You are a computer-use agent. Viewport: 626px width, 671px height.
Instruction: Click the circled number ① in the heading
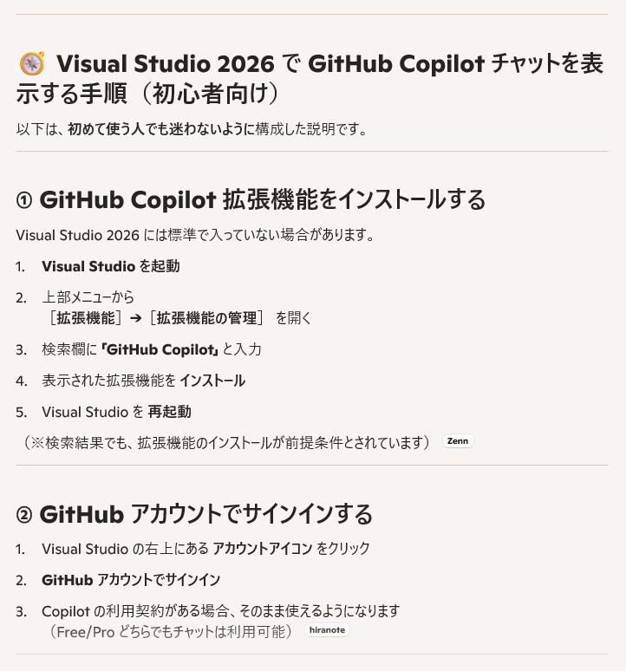pos(24,200)
